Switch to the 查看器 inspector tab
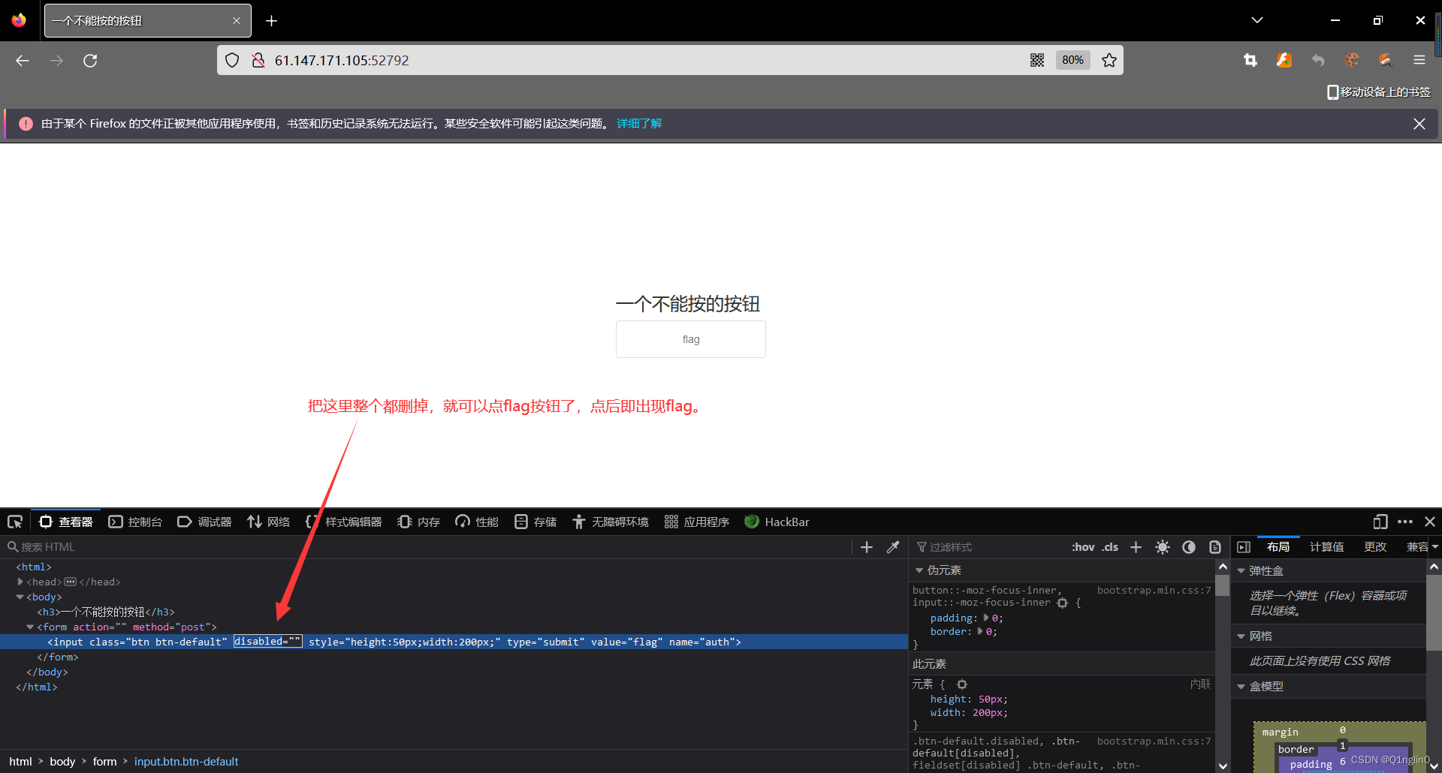Viewport: 1442px width, 773px height. (x=66, y=522)
